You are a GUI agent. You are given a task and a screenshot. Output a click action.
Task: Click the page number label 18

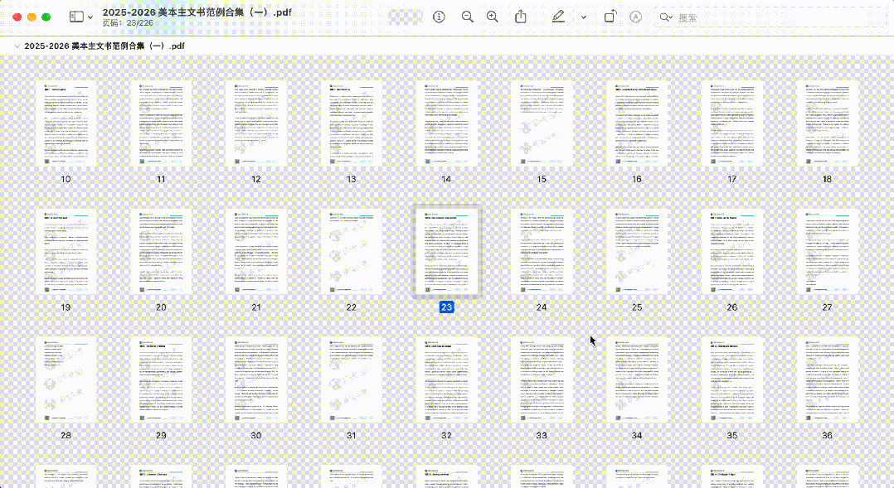[828, 179]
